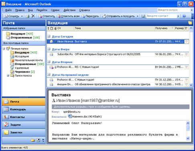The width and height of the screenshot is (195, 151).
Task: Open the Действия menu
Action: point(69,10)
